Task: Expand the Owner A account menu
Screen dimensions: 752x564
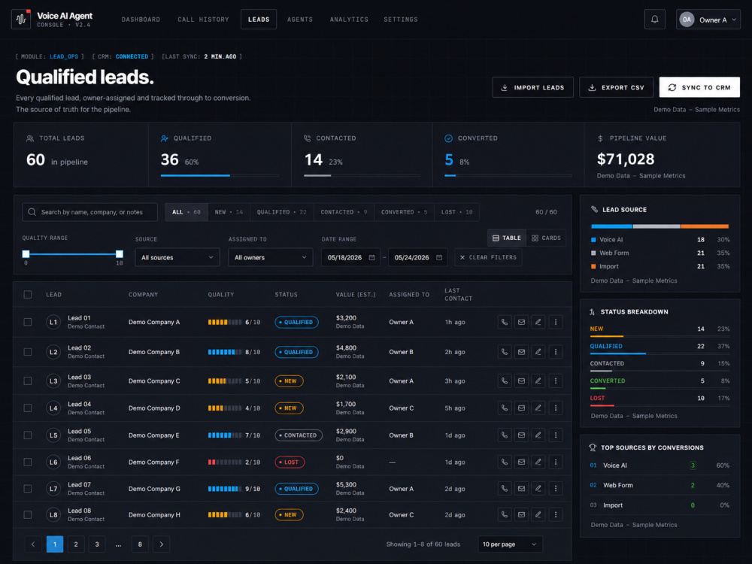Action: (x=708, y=20)
